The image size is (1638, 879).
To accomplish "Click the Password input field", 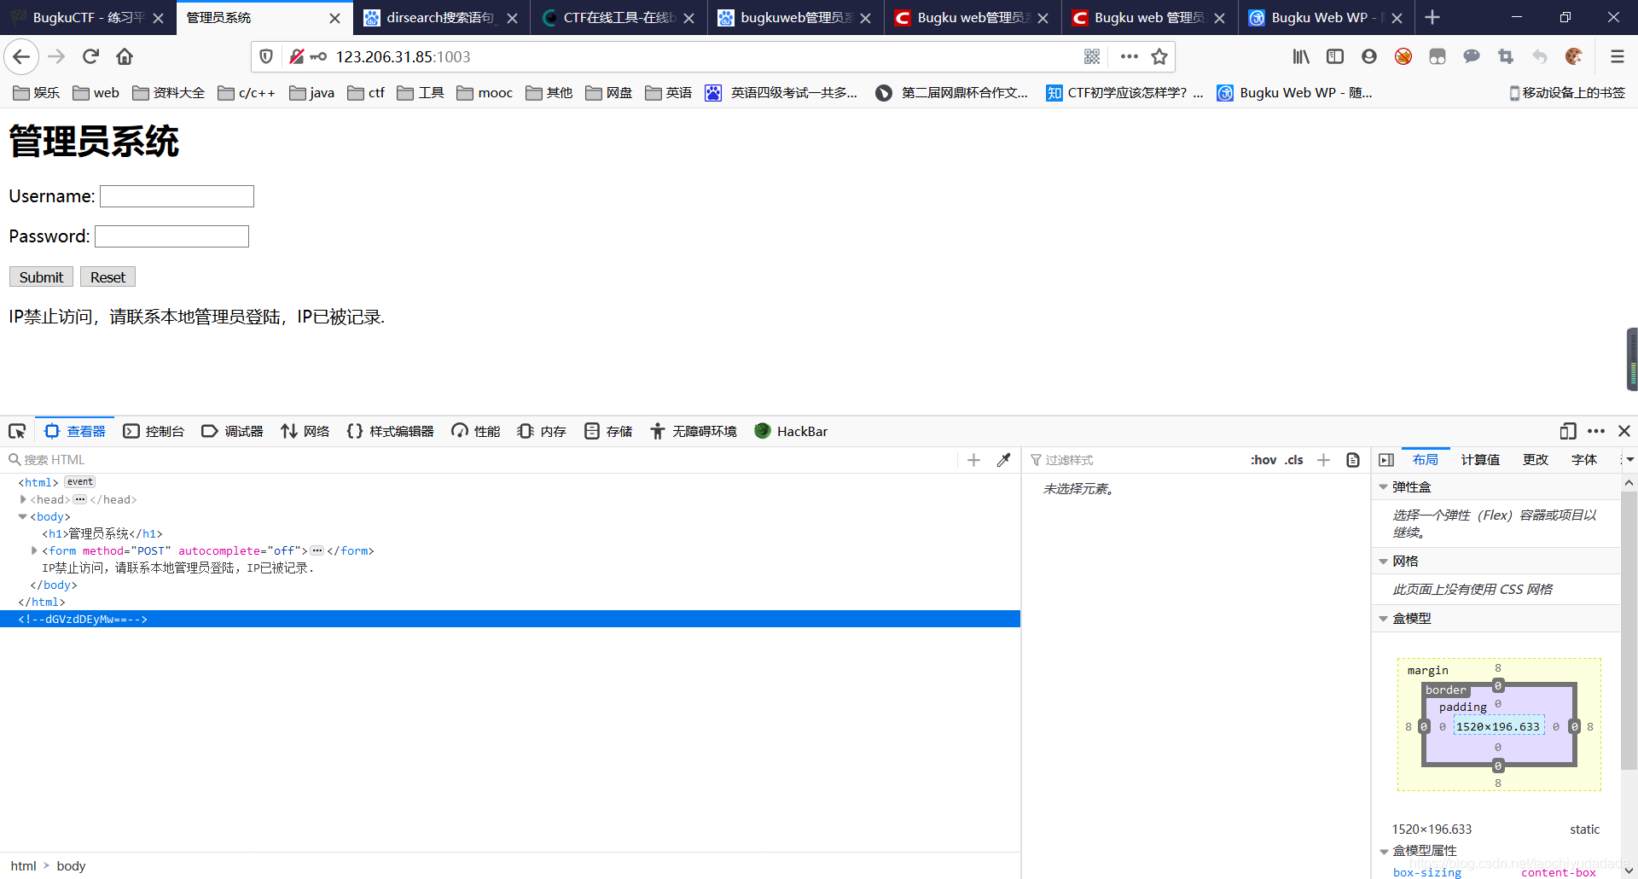I will pyautogui.click(x=171, y=236).
